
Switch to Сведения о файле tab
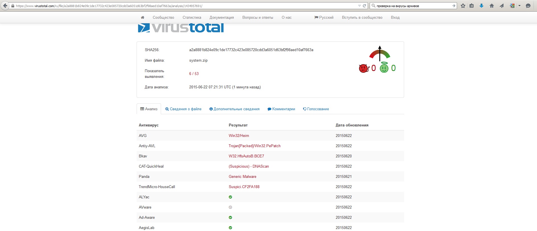click(183, 109)
